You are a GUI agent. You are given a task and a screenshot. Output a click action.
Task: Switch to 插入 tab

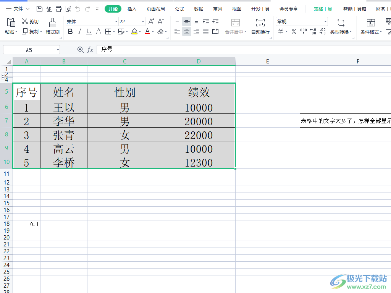coord(132,9)
